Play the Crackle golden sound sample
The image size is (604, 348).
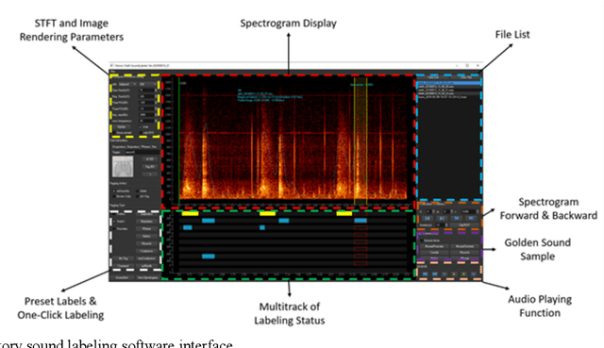434,252
